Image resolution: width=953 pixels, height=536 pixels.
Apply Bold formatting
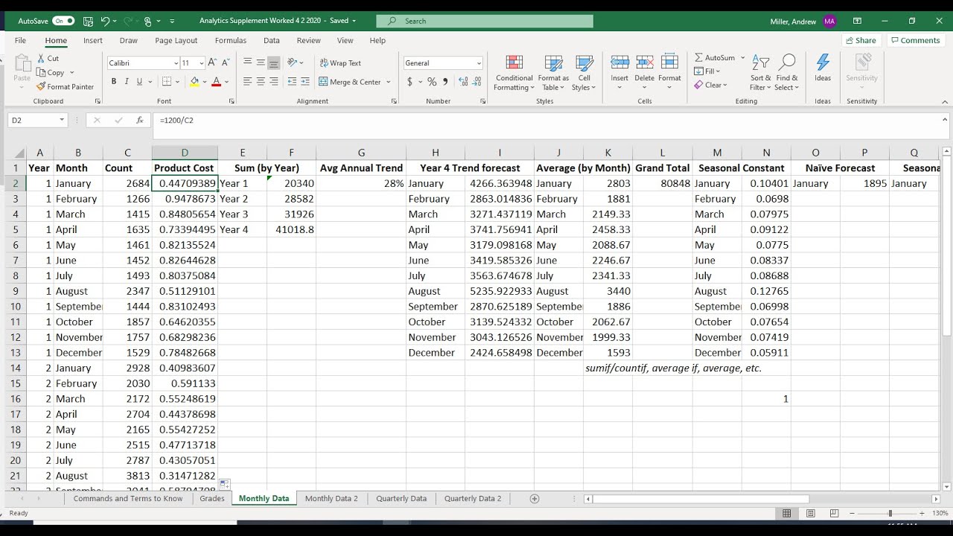pos(114,82)
